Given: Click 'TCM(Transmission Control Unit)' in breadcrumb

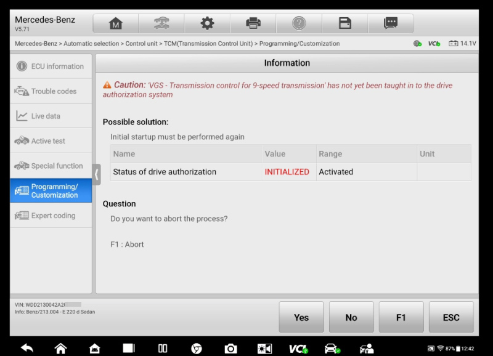Looking at the screenshot, I should click(208, 44).
